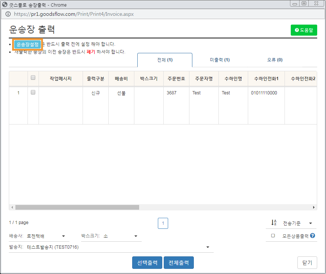Click the 닫기 close button

coord(307,263)
